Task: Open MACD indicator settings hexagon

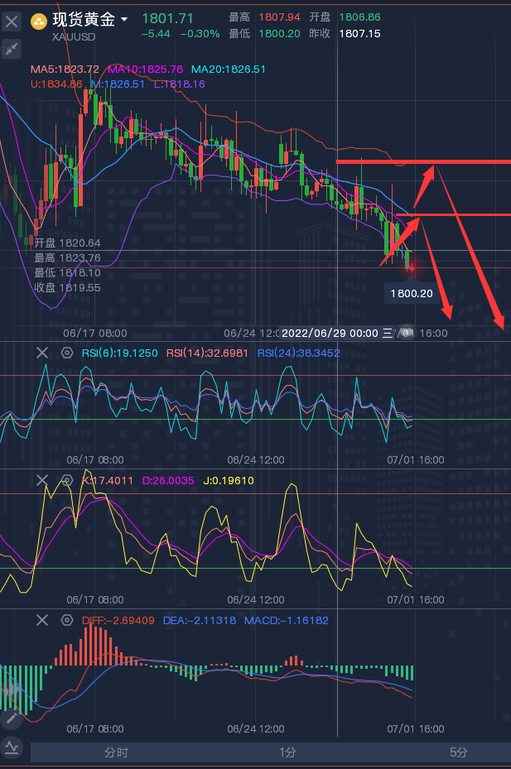Action: coord(67,620)
